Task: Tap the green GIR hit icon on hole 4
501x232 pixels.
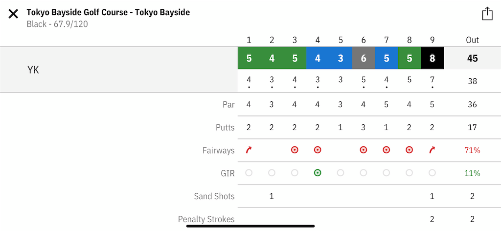Action: click(x=317, y=173)
